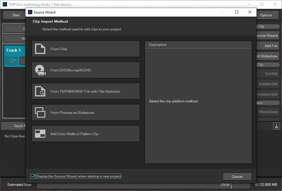Click the Track 1 preview magnifier icon
This screenshot has width=282, height=191.
[11, 61]
